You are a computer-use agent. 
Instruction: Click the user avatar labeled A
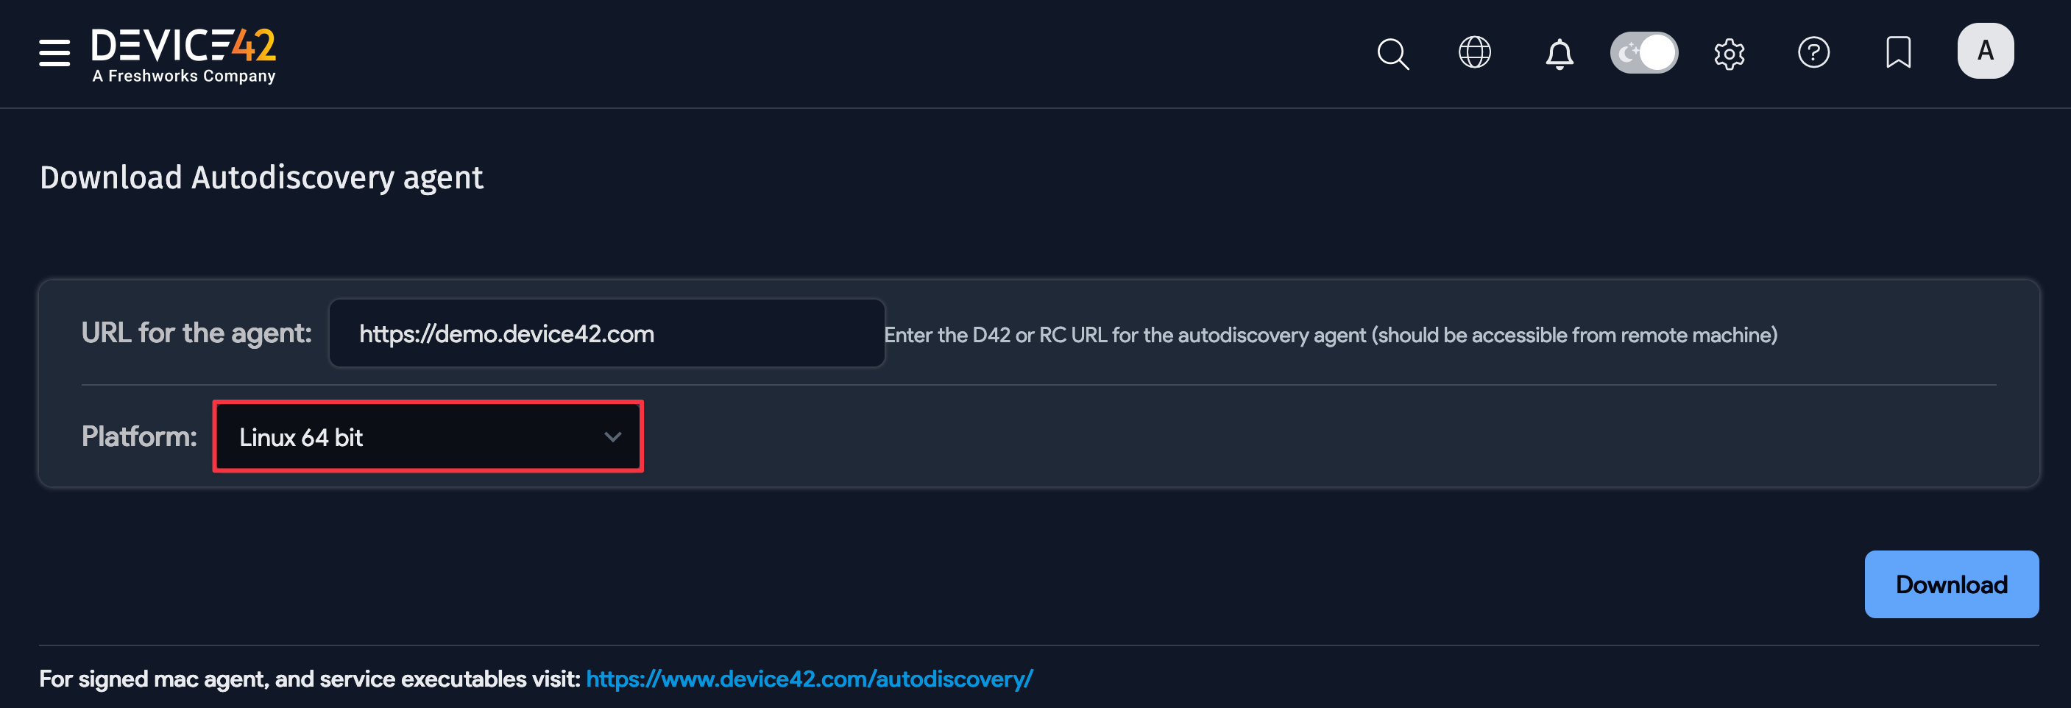[x=1985, y=51]
